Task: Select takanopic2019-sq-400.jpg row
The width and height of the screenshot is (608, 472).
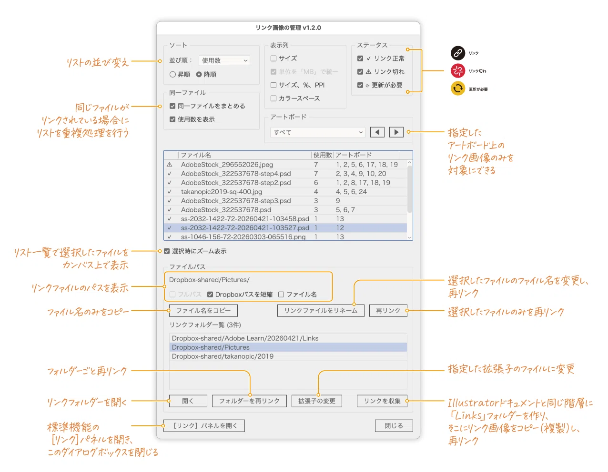Action: pos(285,192)
